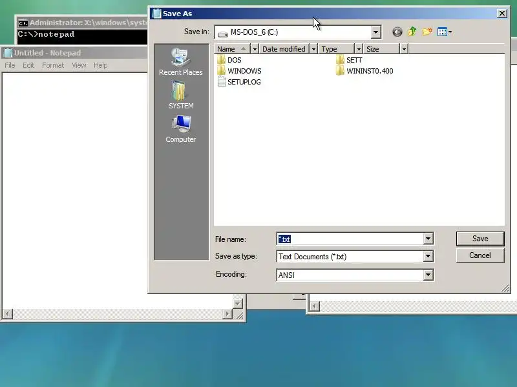The image size is (517, 387).
Task: Select the WINDOWS folder
Action: point(239,71)
